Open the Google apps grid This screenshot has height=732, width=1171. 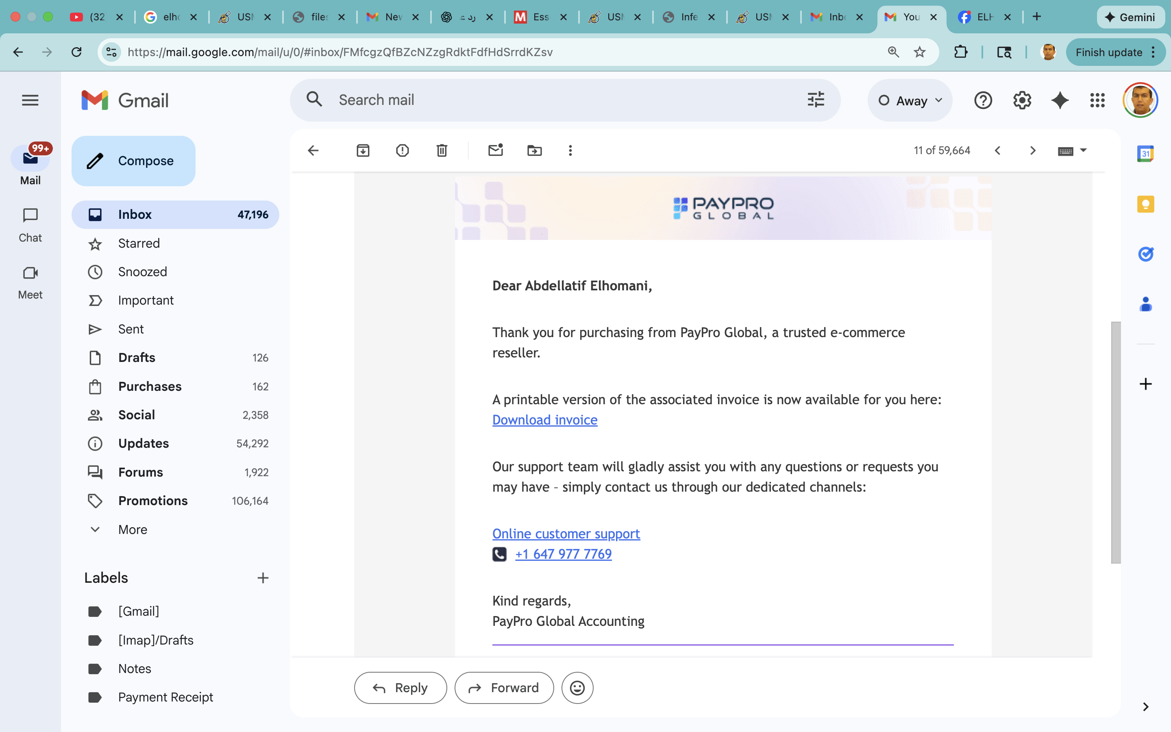(1097, 100)
